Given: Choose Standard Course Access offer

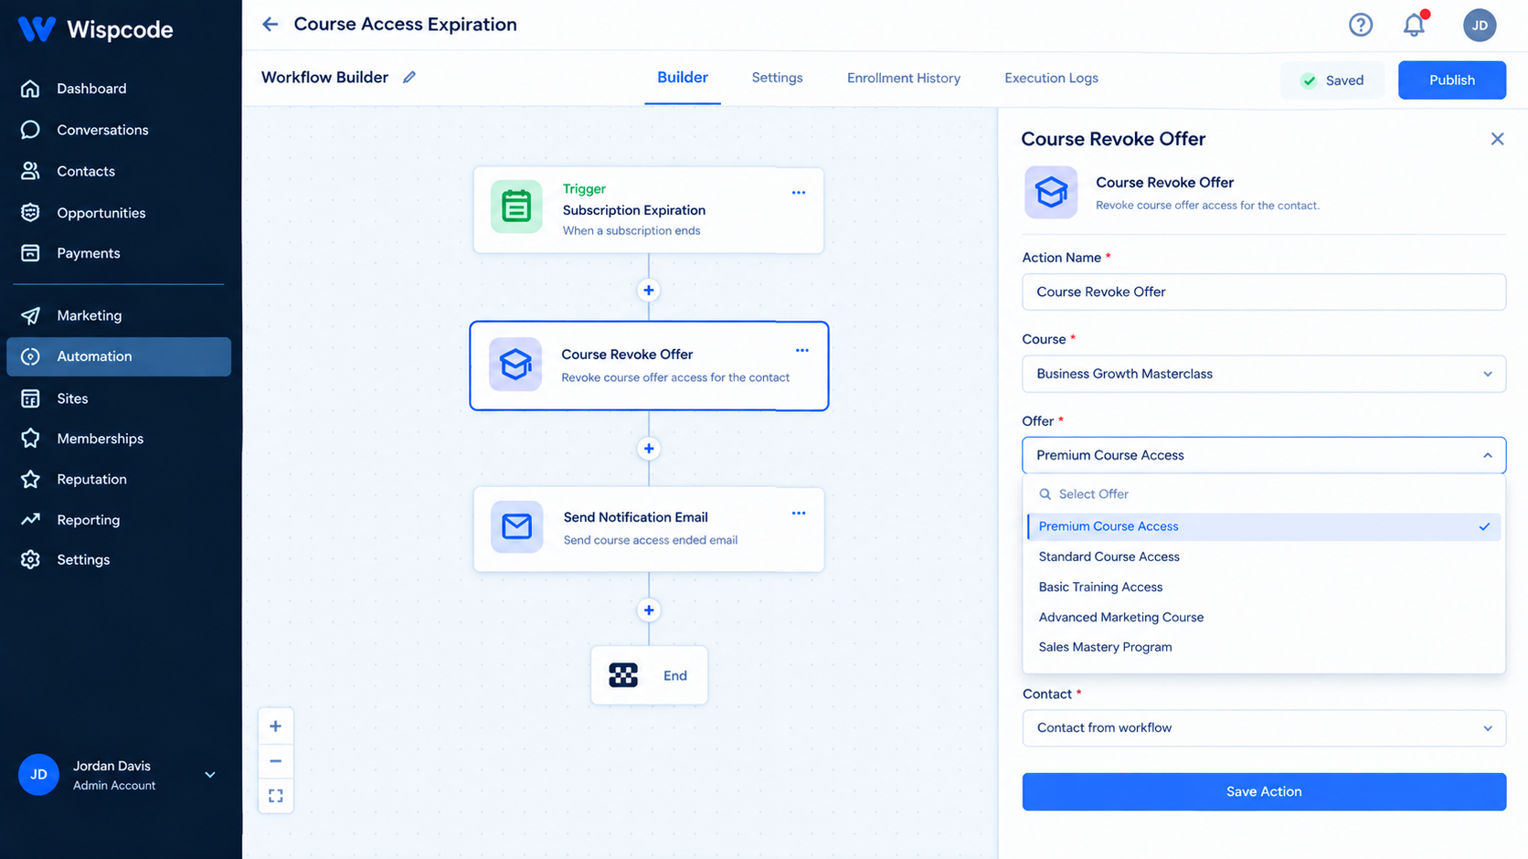Looking at the screenshot, I should pos(1263,557).
